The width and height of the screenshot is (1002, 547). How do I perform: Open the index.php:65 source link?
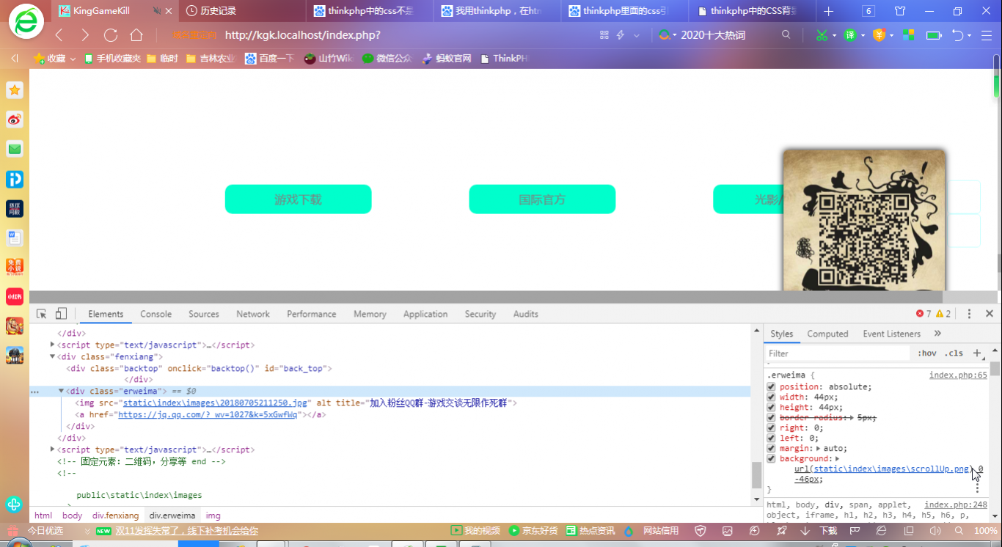coord(958,375)
